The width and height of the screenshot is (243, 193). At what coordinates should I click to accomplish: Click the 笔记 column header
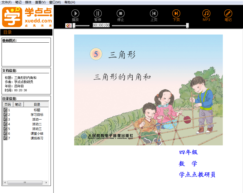(x=18, y=105)
